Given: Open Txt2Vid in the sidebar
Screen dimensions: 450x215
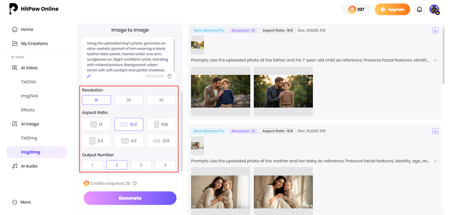Looking at the screenshot, I should [28, 82].
